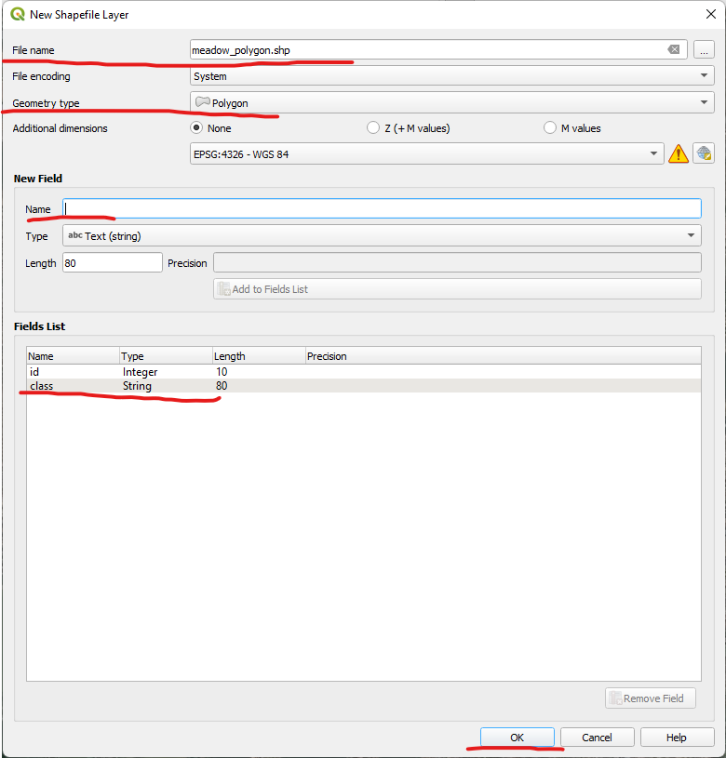
Task: Open the File encoding dropdown
Action: (x=451, y=76)
